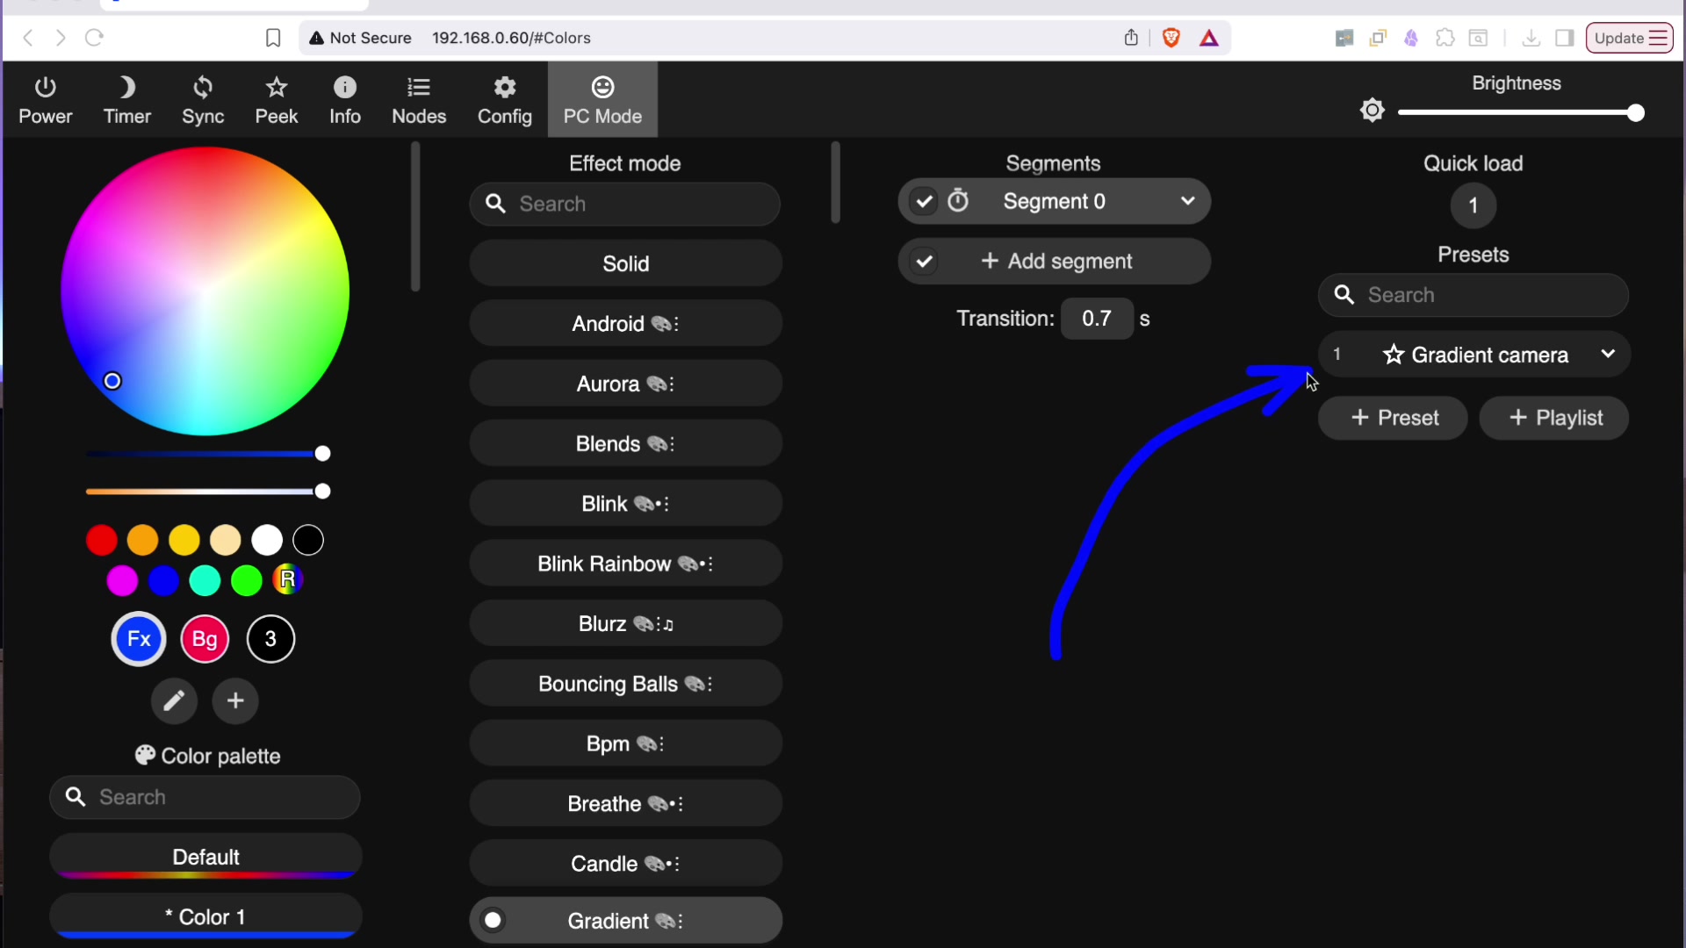Open the Timer moon icon

coord(127,88)
